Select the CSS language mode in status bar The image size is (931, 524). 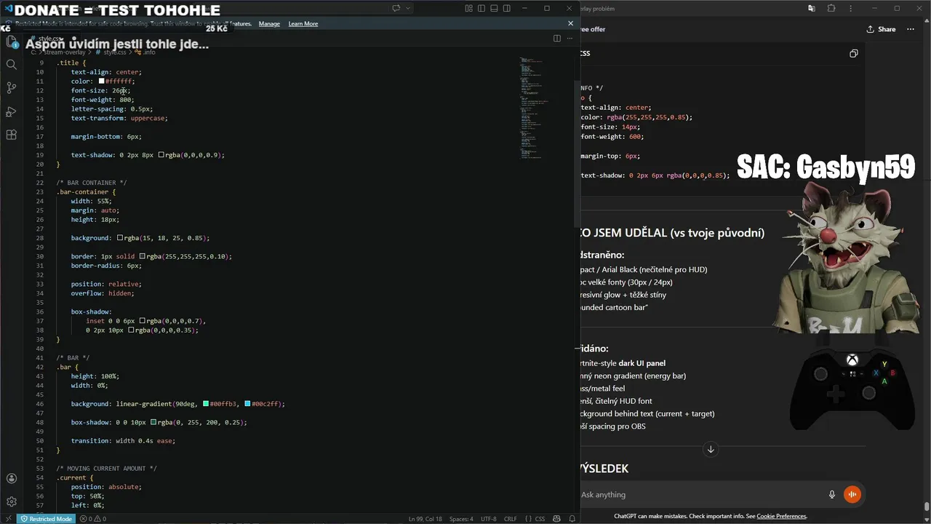point(535,519)
